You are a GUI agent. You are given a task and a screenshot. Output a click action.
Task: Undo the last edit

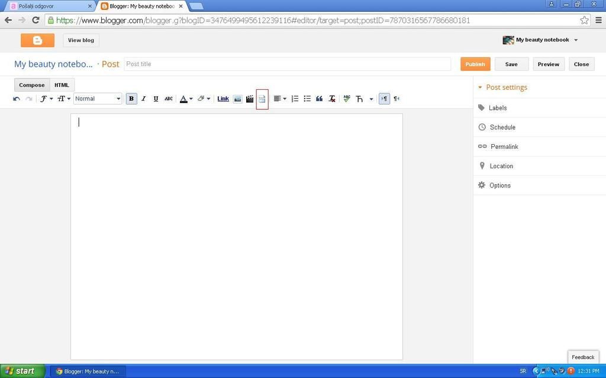click(17, 99)
